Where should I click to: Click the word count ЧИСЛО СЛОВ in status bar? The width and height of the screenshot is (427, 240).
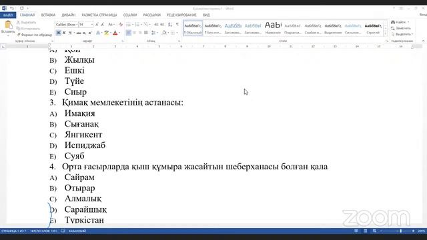(x=43, y=231)
